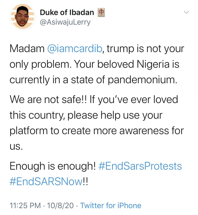Tap the word "us." ending the paragraph
Screen dimensions: 198x215
click(x=16, y=146)
